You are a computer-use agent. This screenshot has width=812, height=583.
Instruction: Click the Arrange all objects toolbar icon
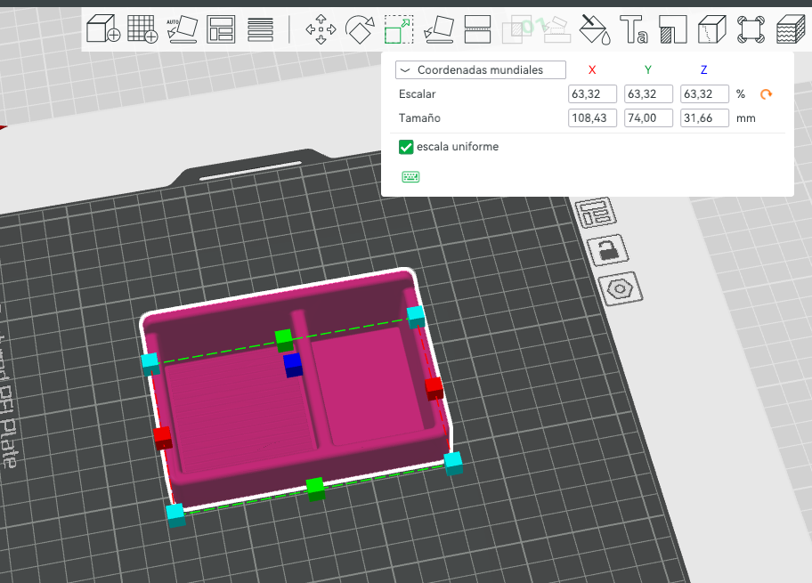(x=221, y=29)
